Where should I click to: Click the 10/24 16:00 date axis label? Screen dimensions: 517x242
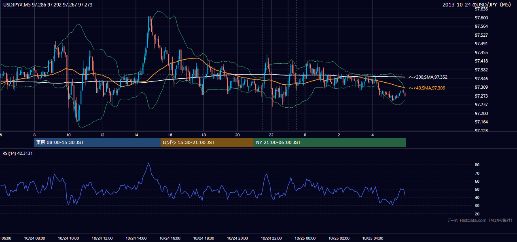pyautogui.click(x=170, y=238)
